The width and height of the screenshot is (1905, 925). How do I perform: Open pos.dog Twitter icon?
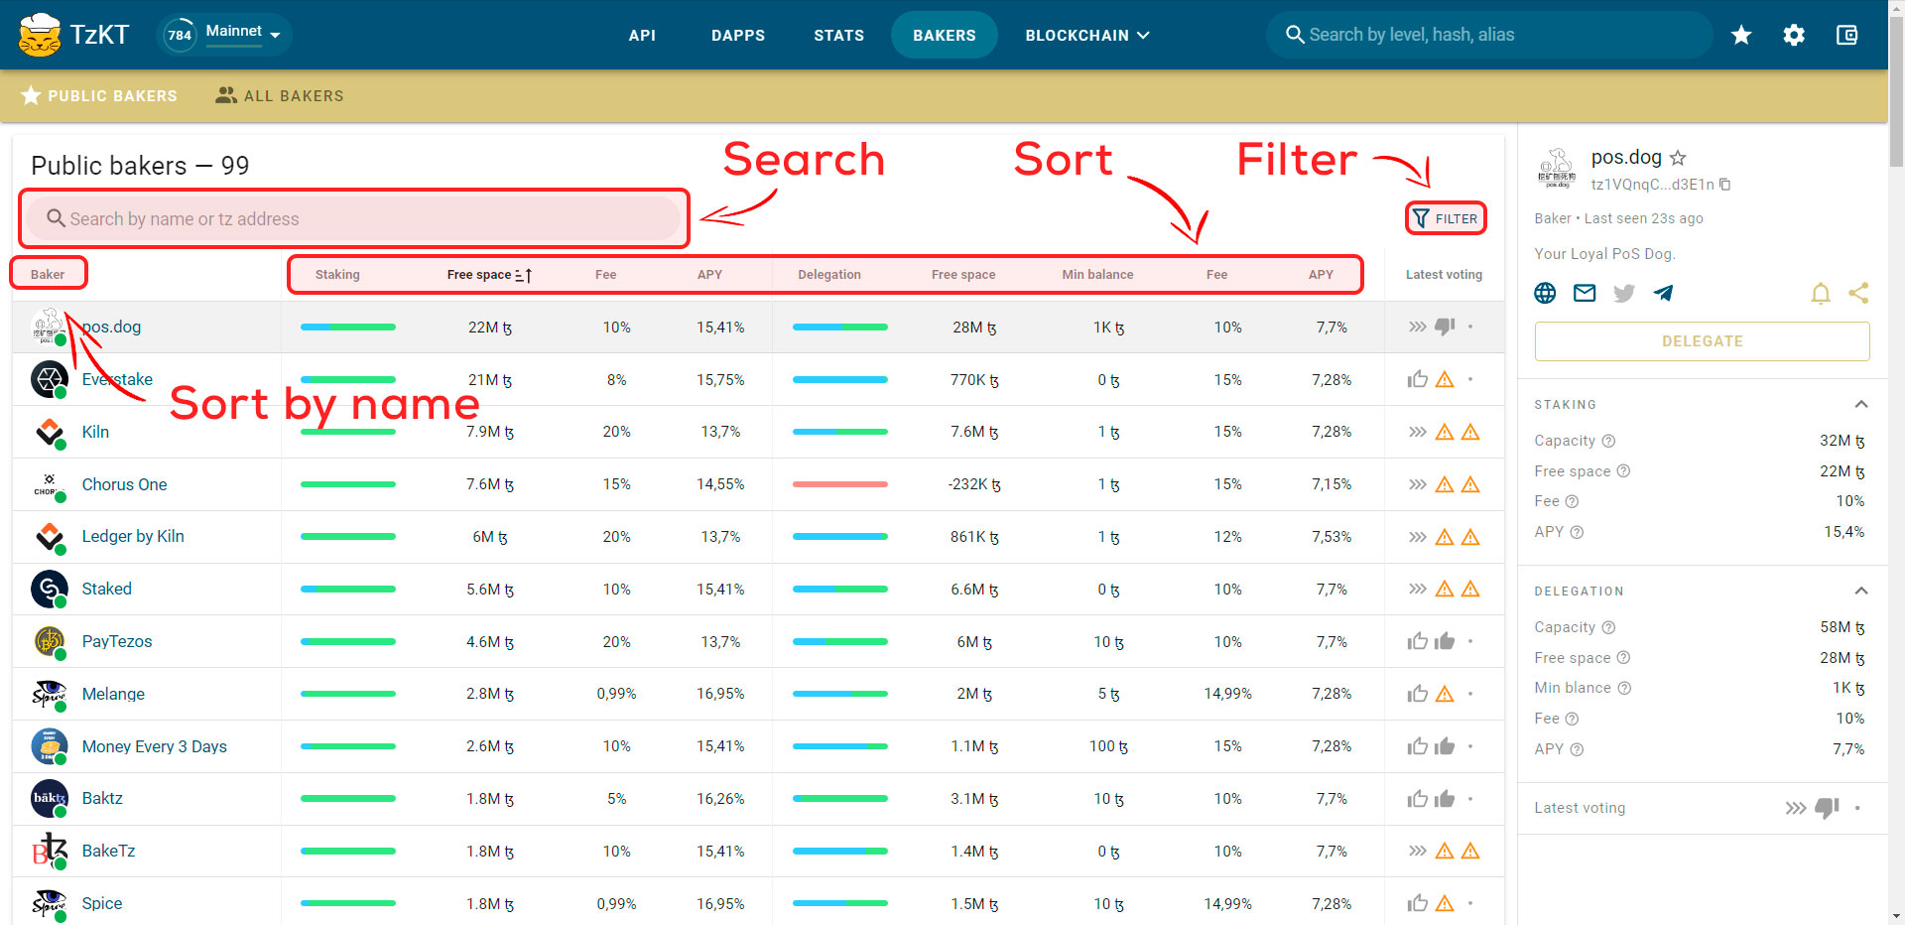click(x=1624, y=293)
